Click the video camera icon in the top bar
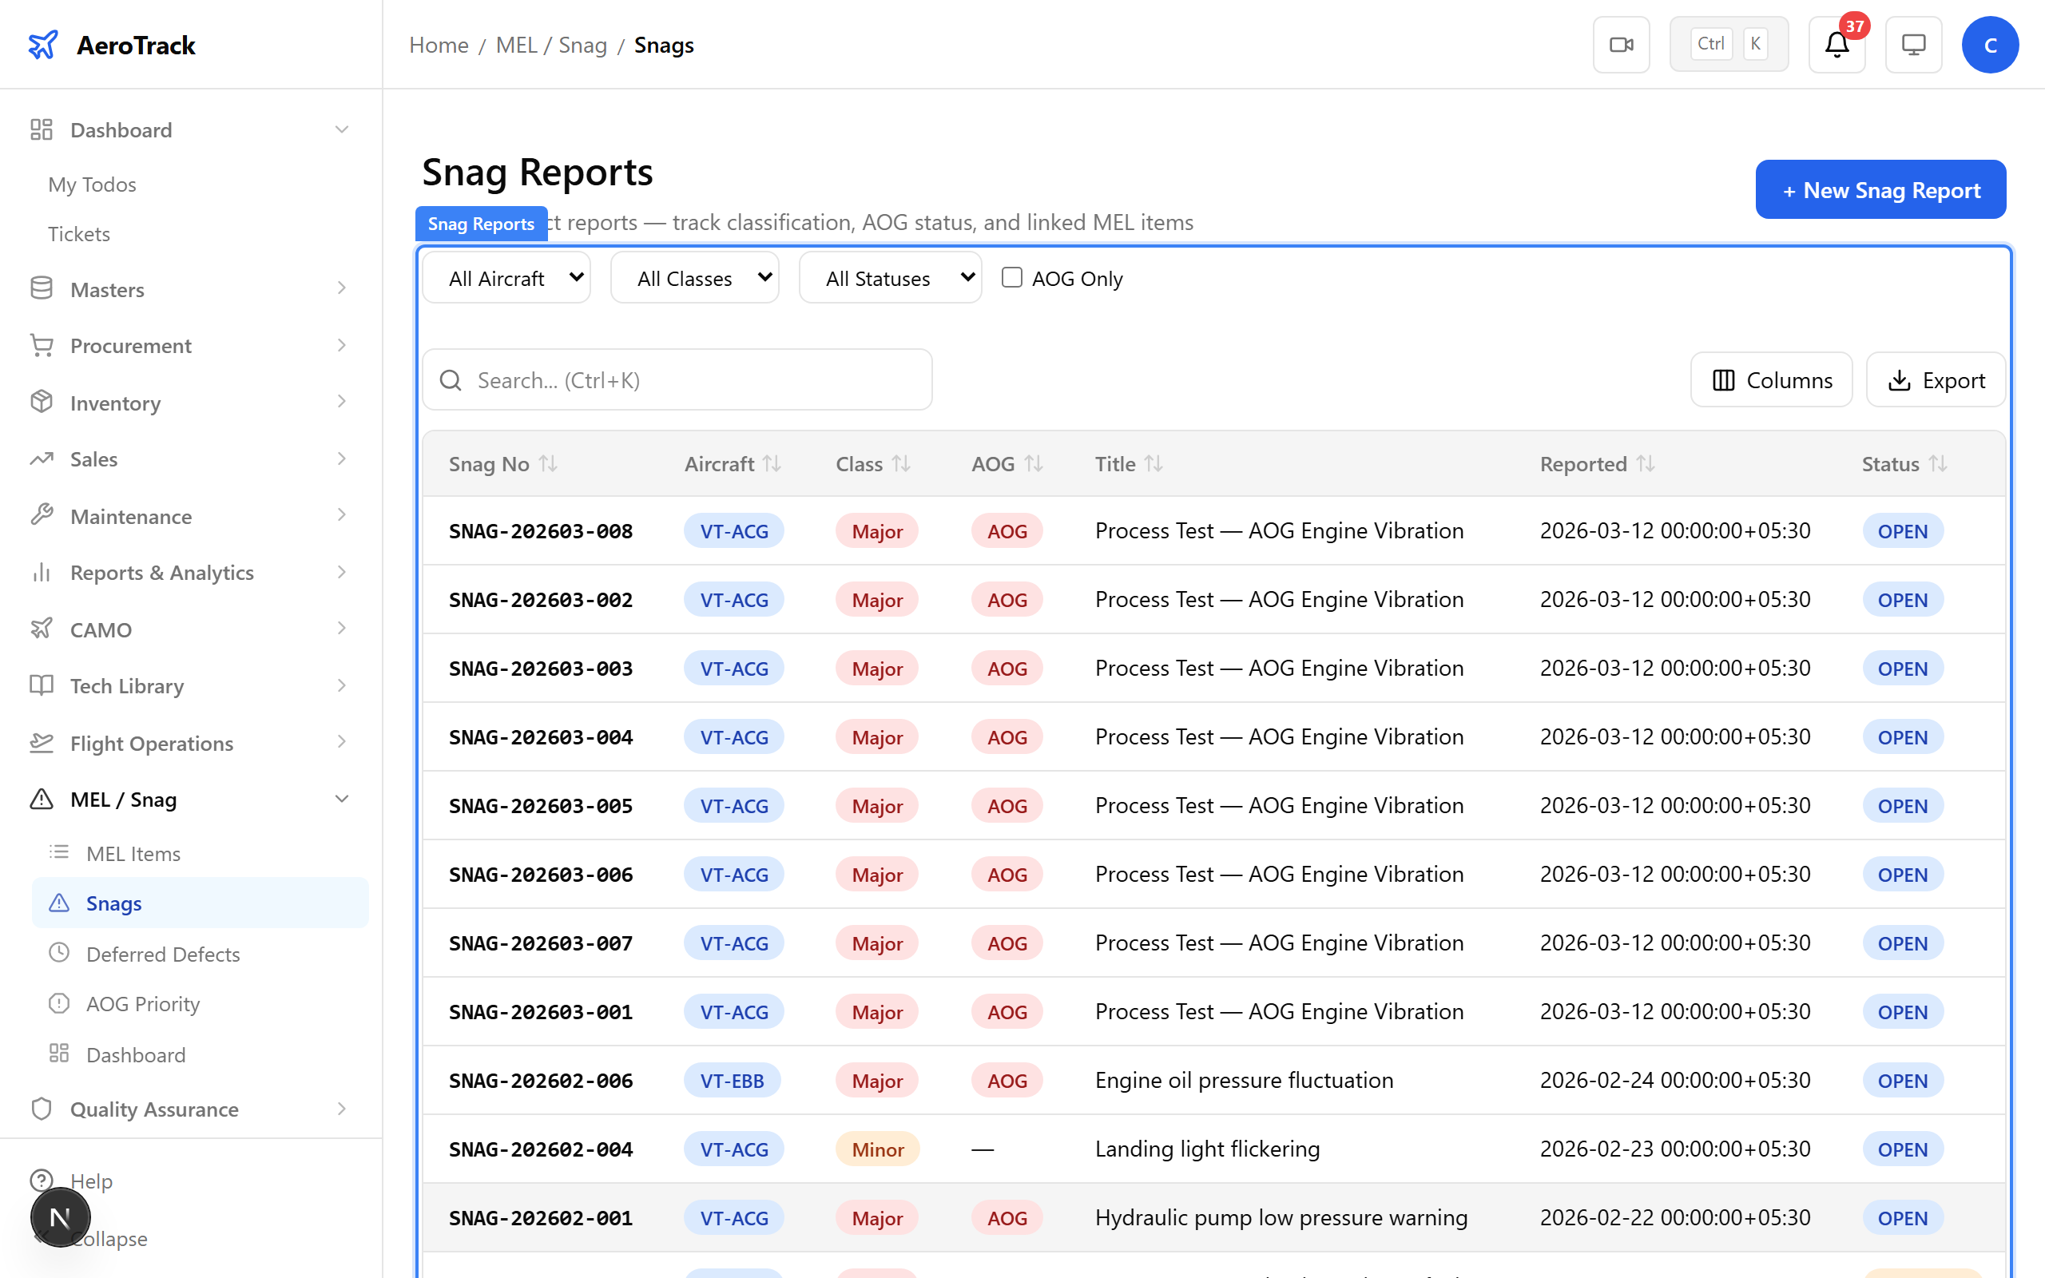 click(1621, 44)
